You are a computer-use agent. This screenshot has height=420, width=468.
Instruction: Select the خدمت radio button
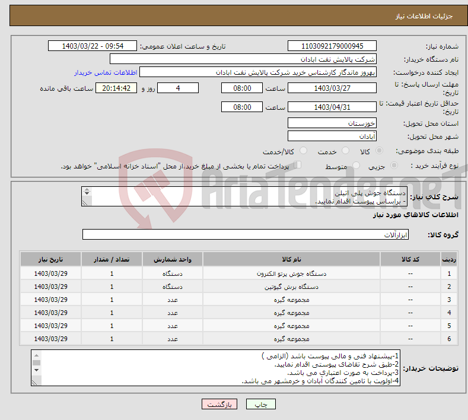click(x=345, y=151)
